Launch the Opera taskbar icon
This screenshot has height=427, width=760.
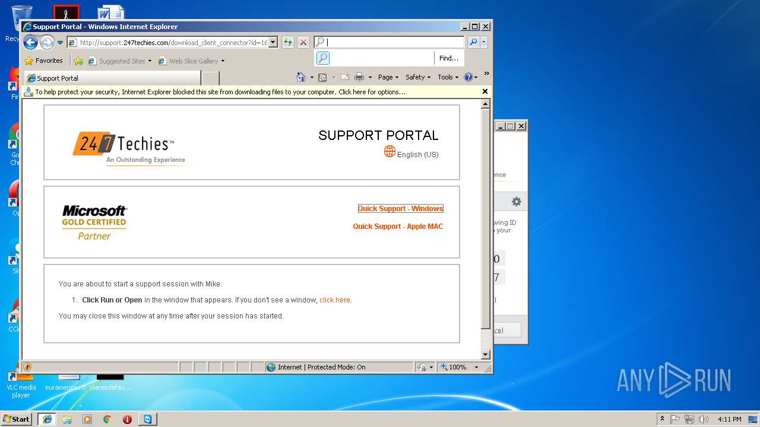[x=127, y=419]
